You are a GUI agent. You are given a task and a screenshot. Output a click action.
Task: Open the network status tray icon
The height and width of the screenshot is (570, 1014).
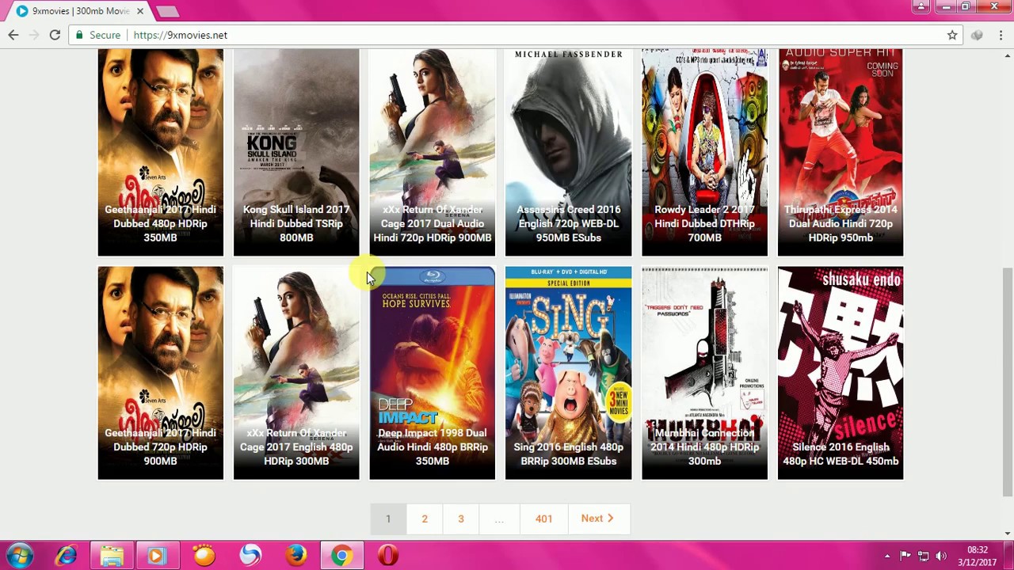(923, 556)
